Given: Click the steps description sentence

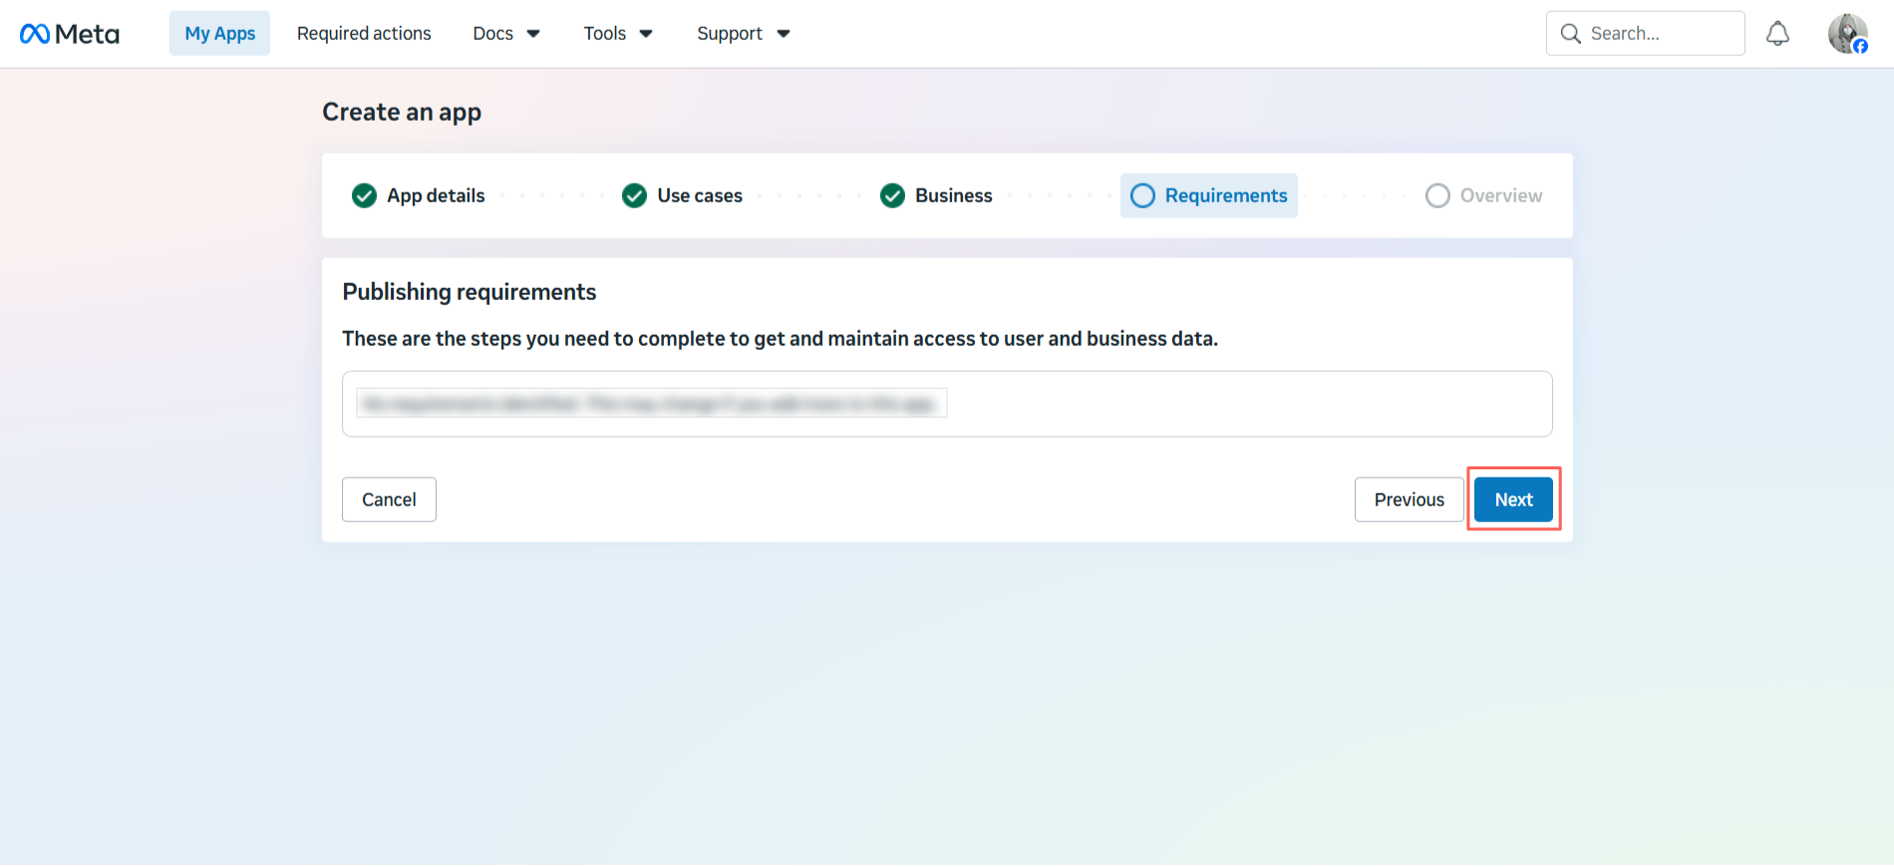Looking at the screenshot, I should click(x=780, y=339).
